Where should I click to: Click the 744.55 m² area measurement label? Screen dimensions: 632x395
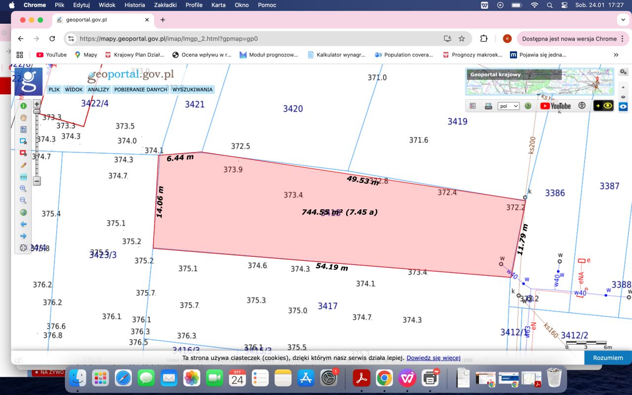coord(340,212)
